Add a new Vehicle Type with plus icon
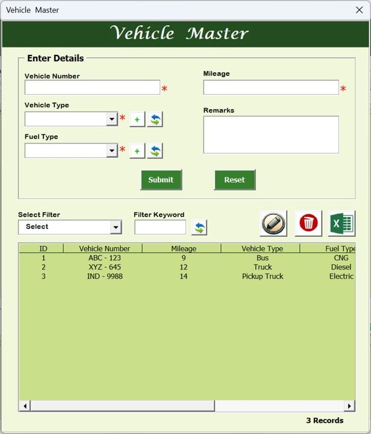Screen dimensions: 371x434 tap(137, 119)
